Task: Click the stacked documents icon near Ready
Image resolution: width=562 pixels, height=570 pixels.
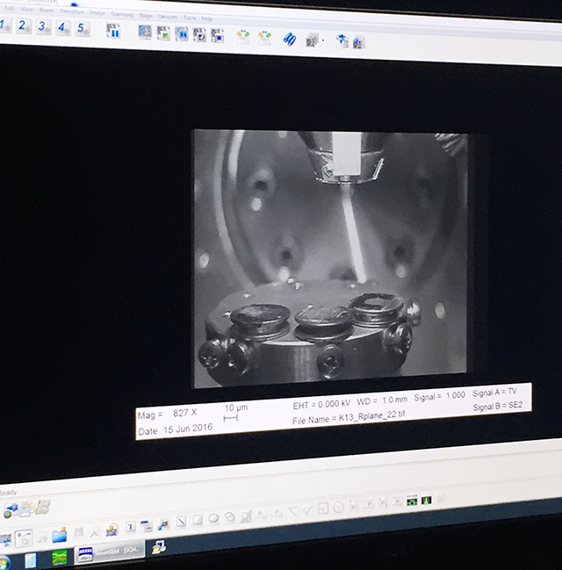Action: click(x=43, y=507)
